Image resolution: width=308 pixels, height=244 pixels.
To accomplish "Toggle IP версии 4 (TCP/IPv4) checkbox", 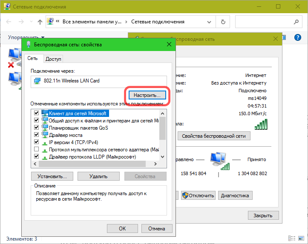I will 36,142.
